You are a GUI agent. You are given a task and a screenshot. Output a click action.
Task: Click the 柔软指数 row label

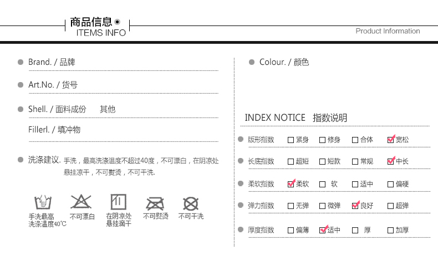pyautogui.click(x=261, y=184)
